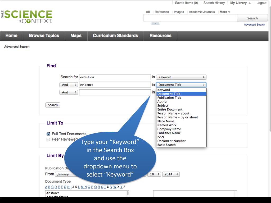
Task: Choose ISSN in the dropdown list
Action: coord(181,137)
